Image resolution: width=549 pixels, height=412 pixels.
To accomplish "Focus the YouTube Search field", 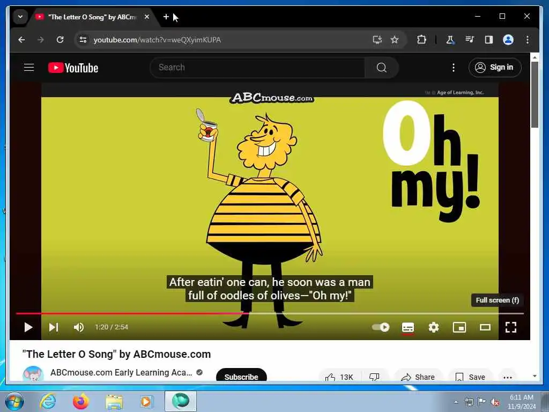I will click(x=257, y=67).
